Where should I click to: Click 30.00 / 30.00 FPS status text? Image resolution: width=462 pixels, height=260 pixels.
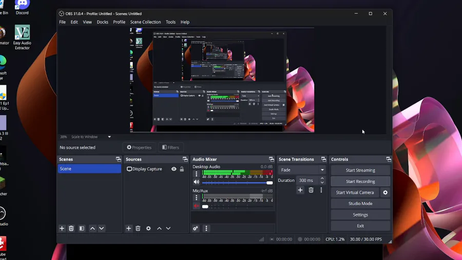pyautogui.click(x=365, y=239)
